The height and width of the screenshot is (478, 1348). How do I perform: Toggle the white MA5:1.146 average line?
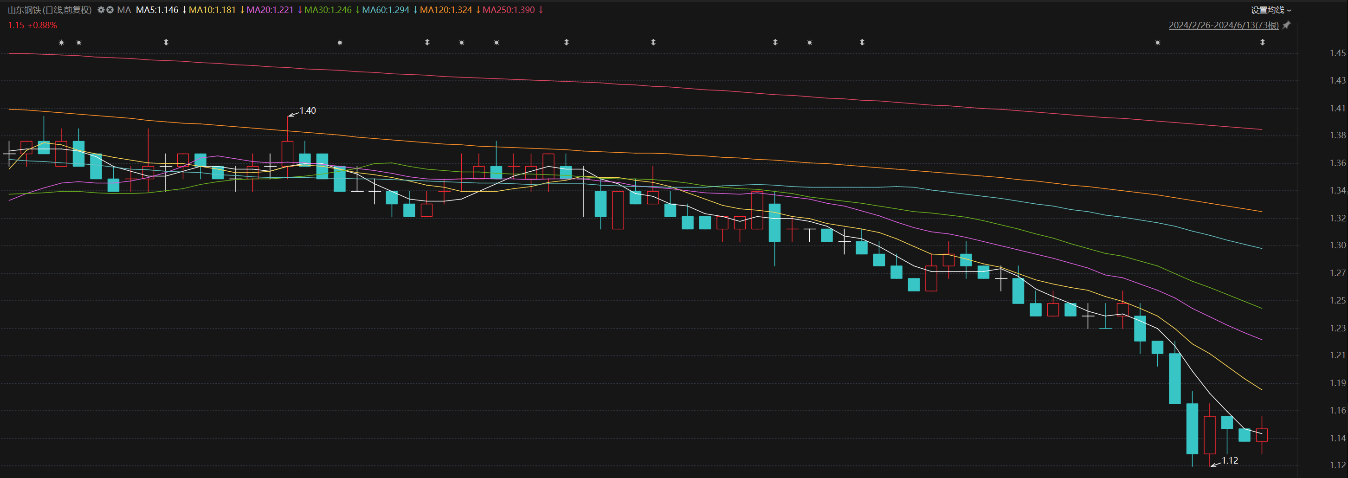(x=157, y=10)
